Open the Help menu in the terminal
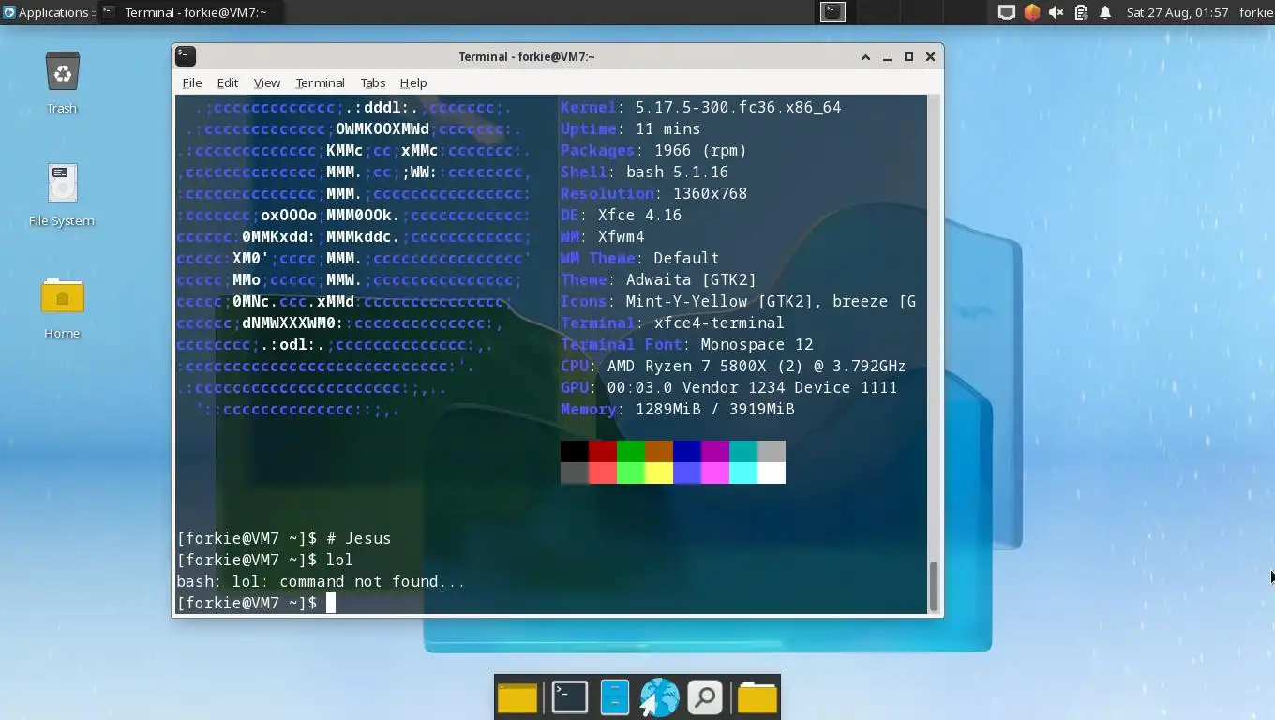This screenshot has width=1275, height=720. point(413,82)
